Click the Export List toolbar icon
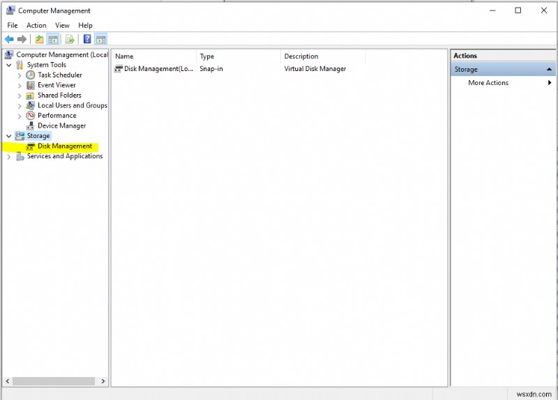The width and height of the screenshot is (558, 400). (x=70, y=39)
